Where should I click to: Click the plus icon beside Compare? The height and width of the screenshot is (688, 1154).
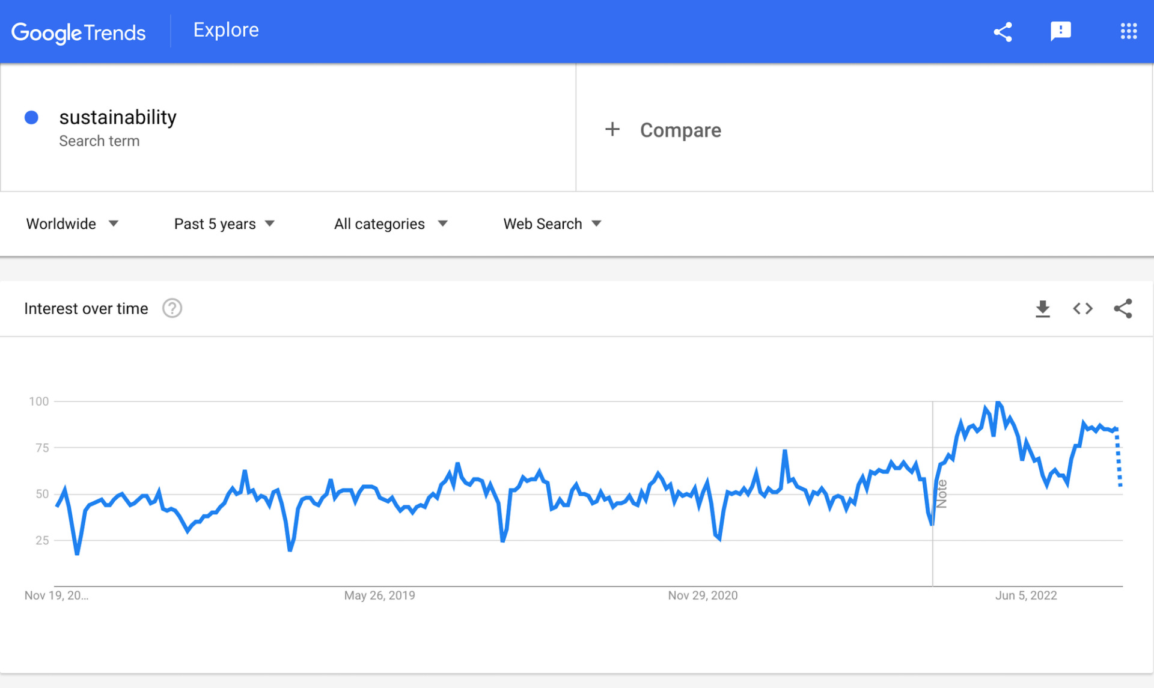(x=612, y=129)
